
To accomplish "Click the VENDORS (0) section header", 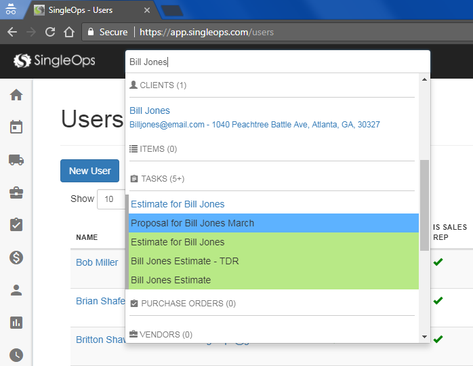I will (161, 335).
